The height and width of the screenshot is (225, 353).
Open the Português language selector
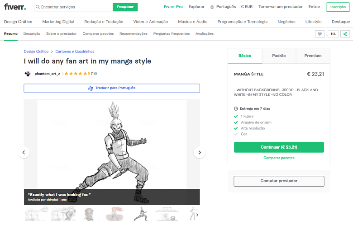pyautogui.click(x=226, y=7)
